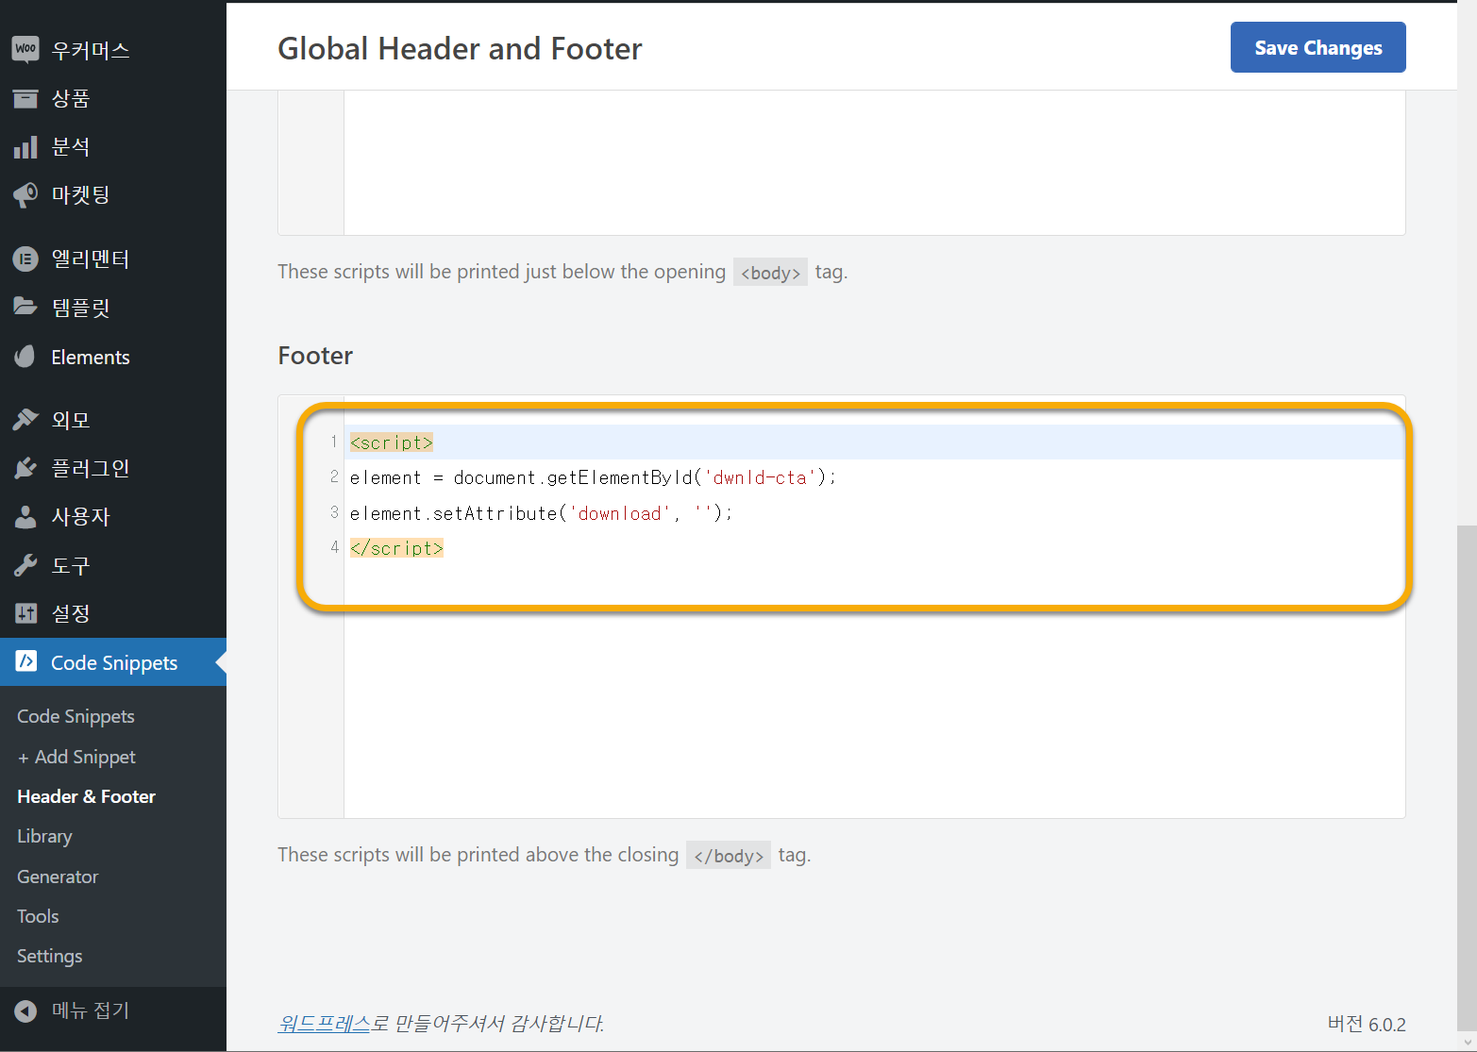
Task: Click line number 4 in footer gutter
Action: [x=334, y=547]
